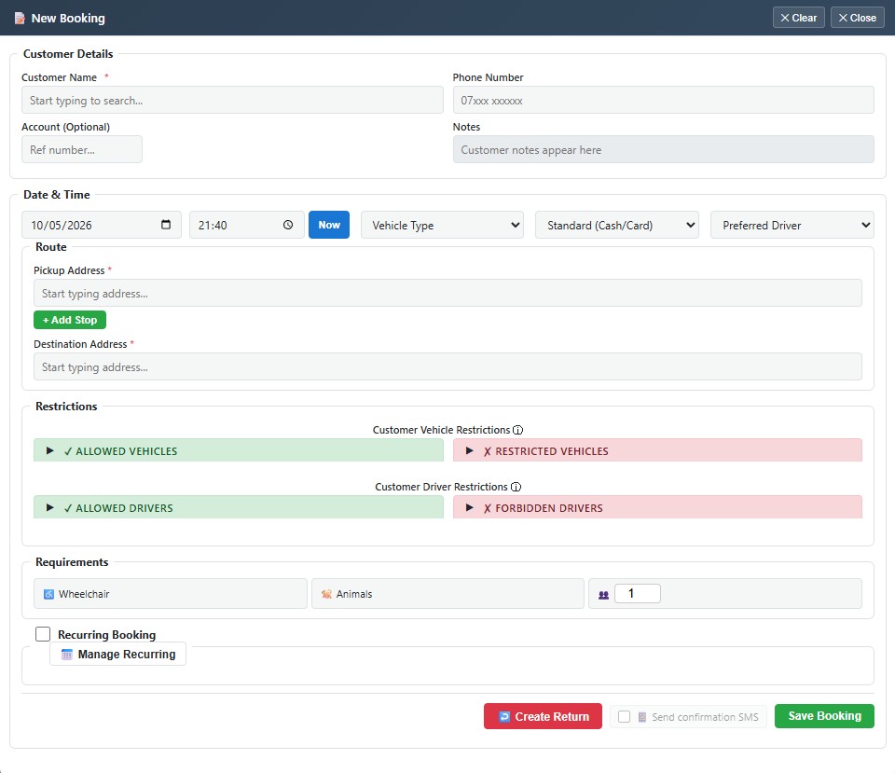This screenshot has height=773, width=895.
Task: Open the Preferred Driver dropdown
Action: (792, 225)
